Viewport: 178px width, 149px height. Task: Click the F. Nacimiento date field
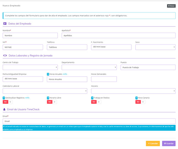point(111,47)
